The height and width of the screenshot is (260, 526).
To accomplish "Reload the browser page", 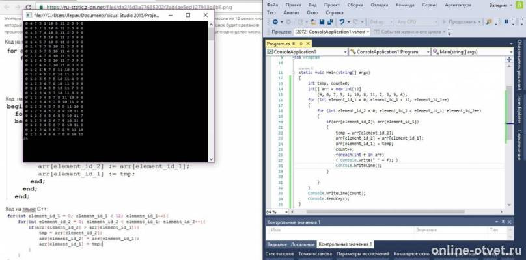I will pos(29,7).
